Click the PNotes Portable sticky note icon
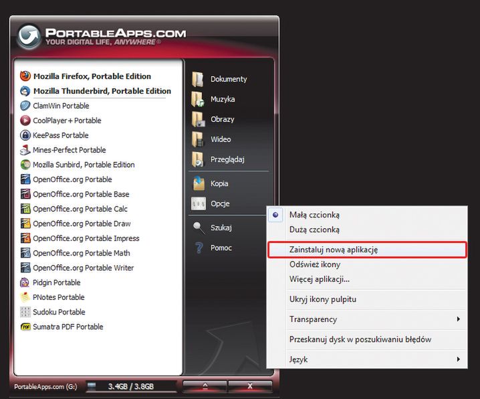The width and height of the screenshot is (480, 399). 25,297
